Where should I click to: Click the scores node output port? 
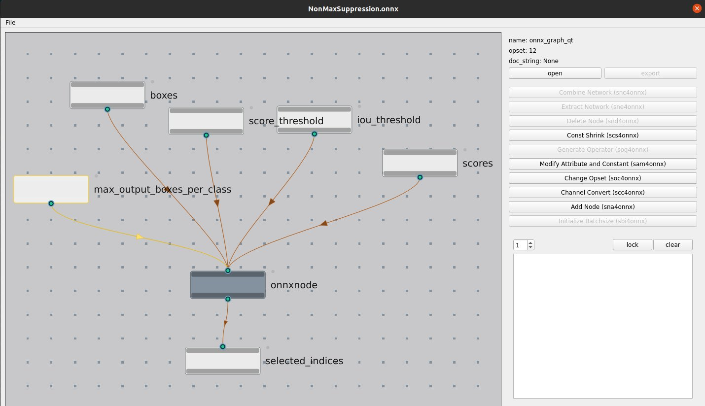420,177
